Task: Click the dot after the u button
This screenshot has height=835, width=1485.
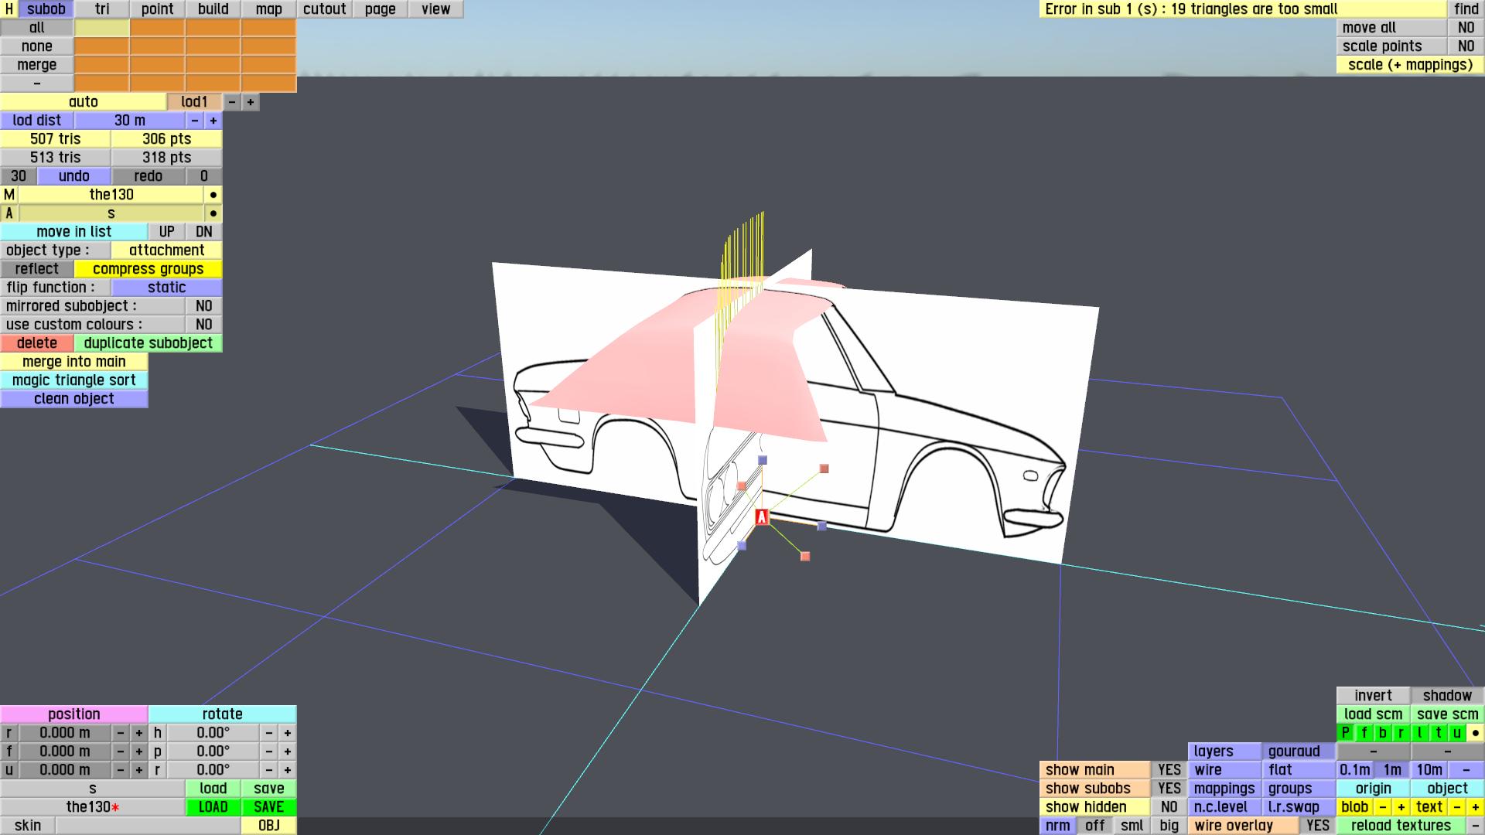Action: pyautogui.click(x=1475, y=733)
